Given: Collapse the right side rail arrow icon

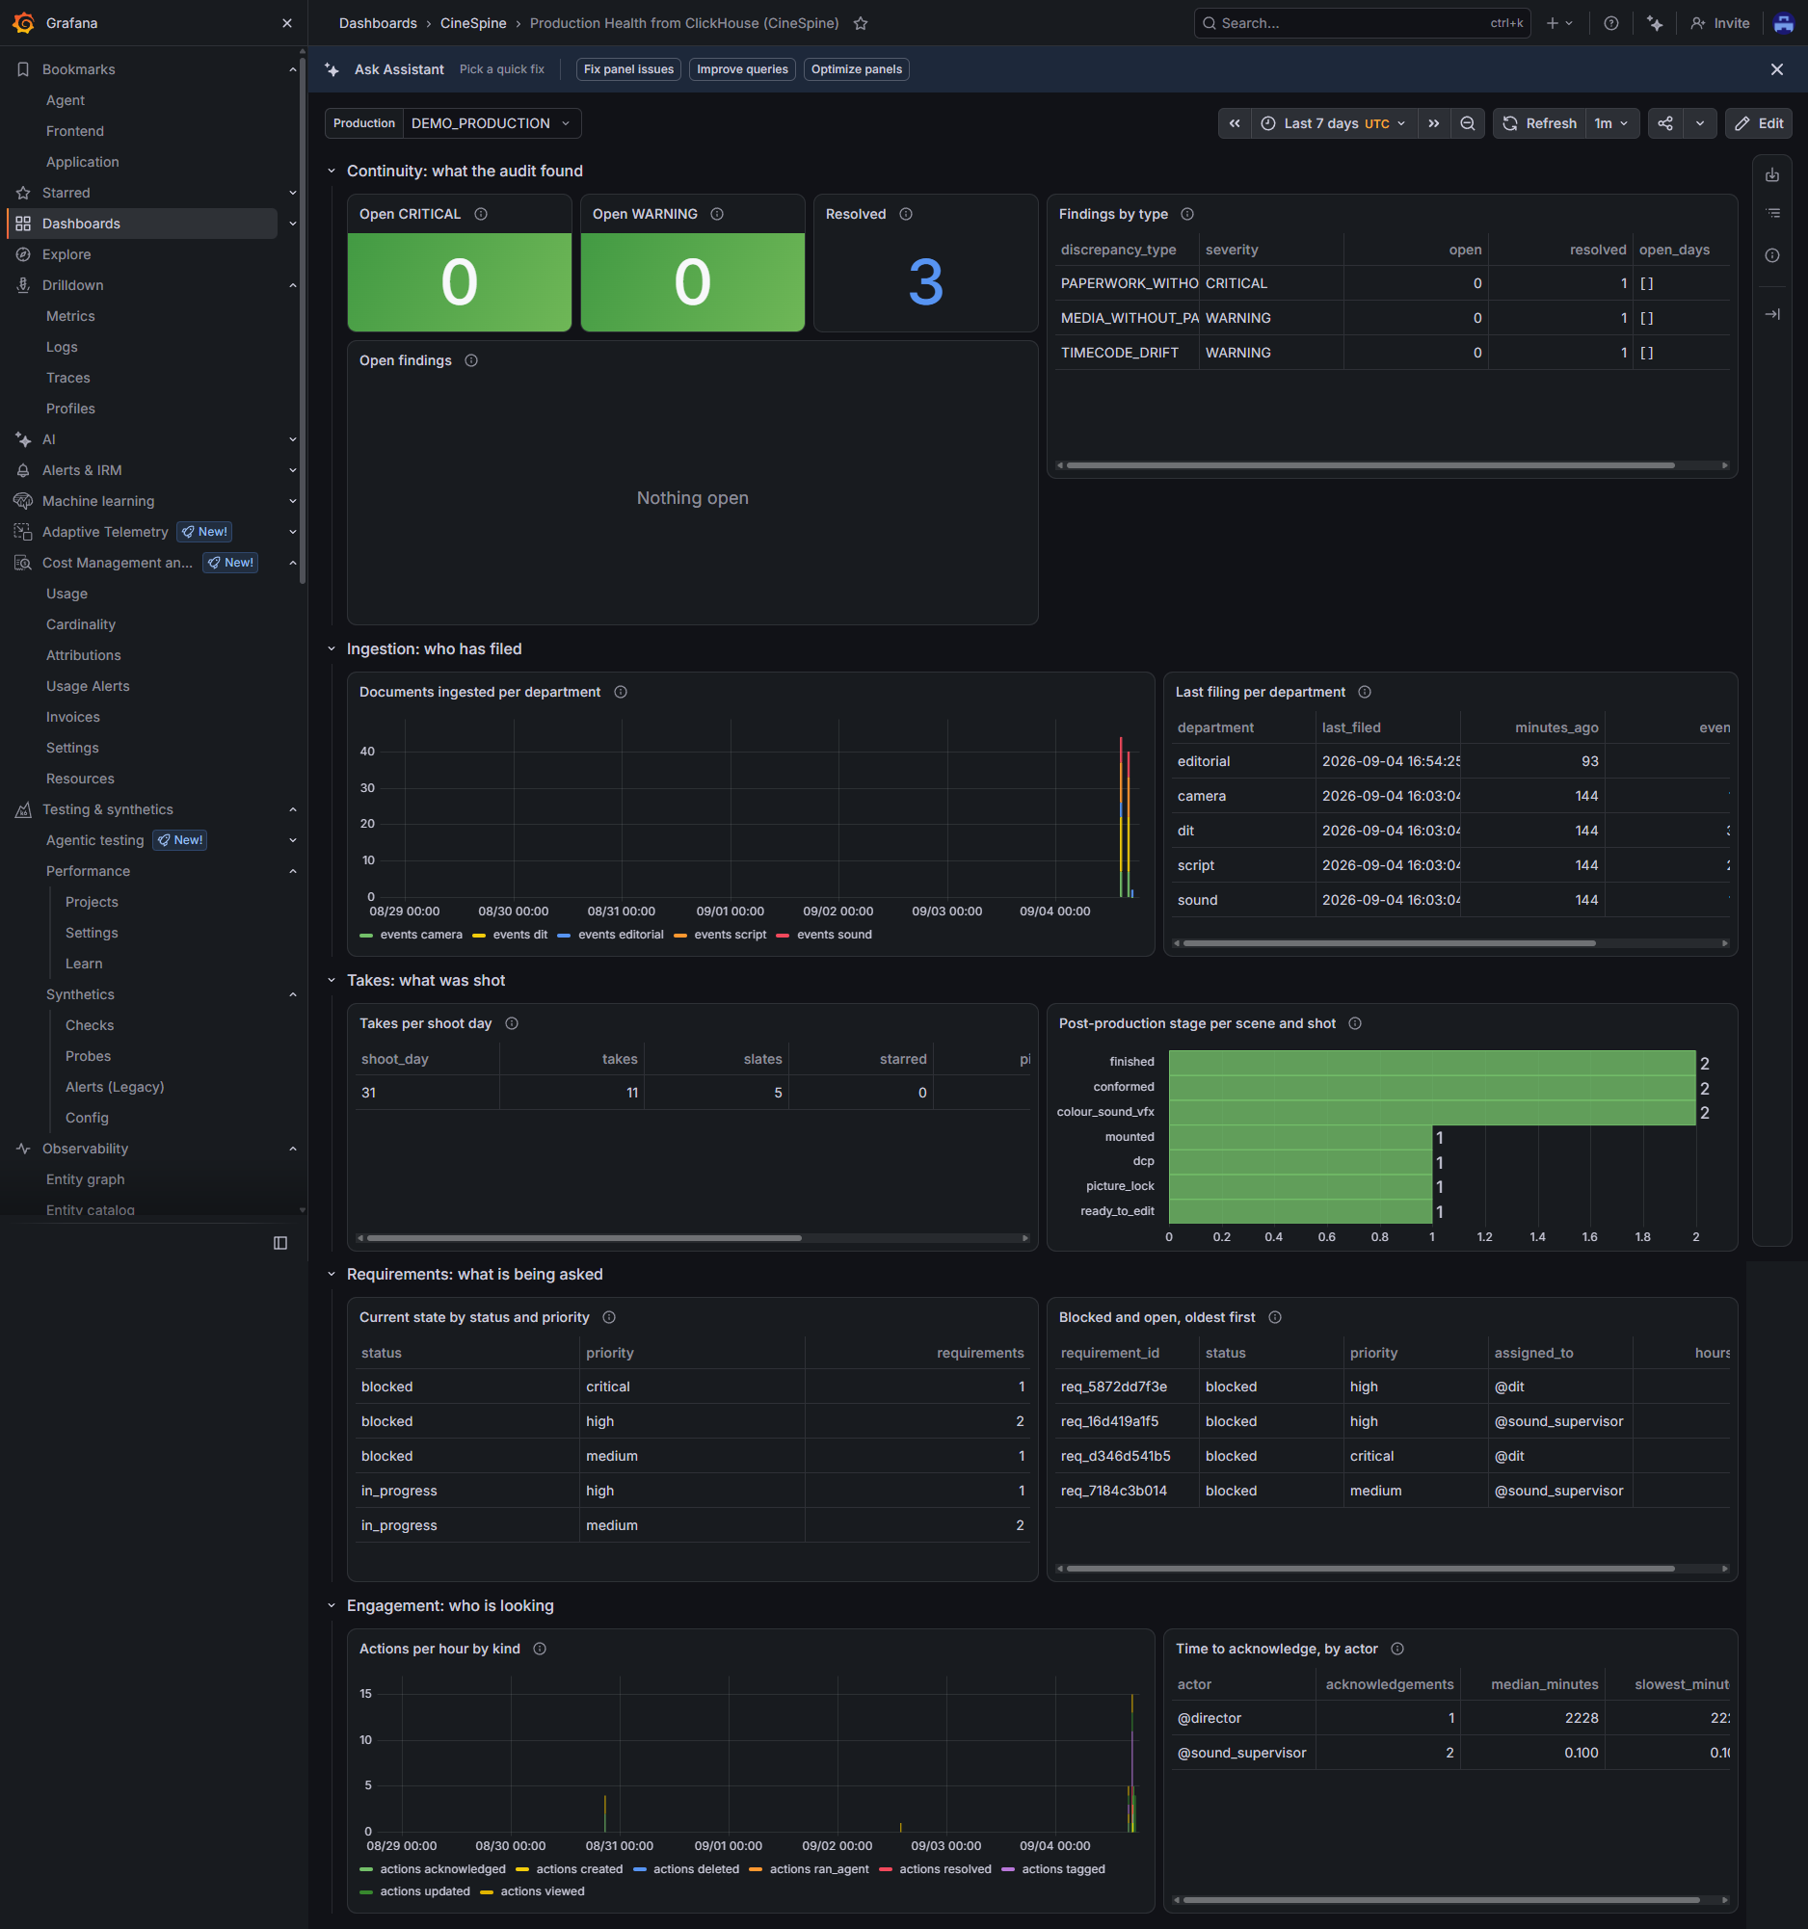Looking at the screenshot, I should tap(1772, 314).
